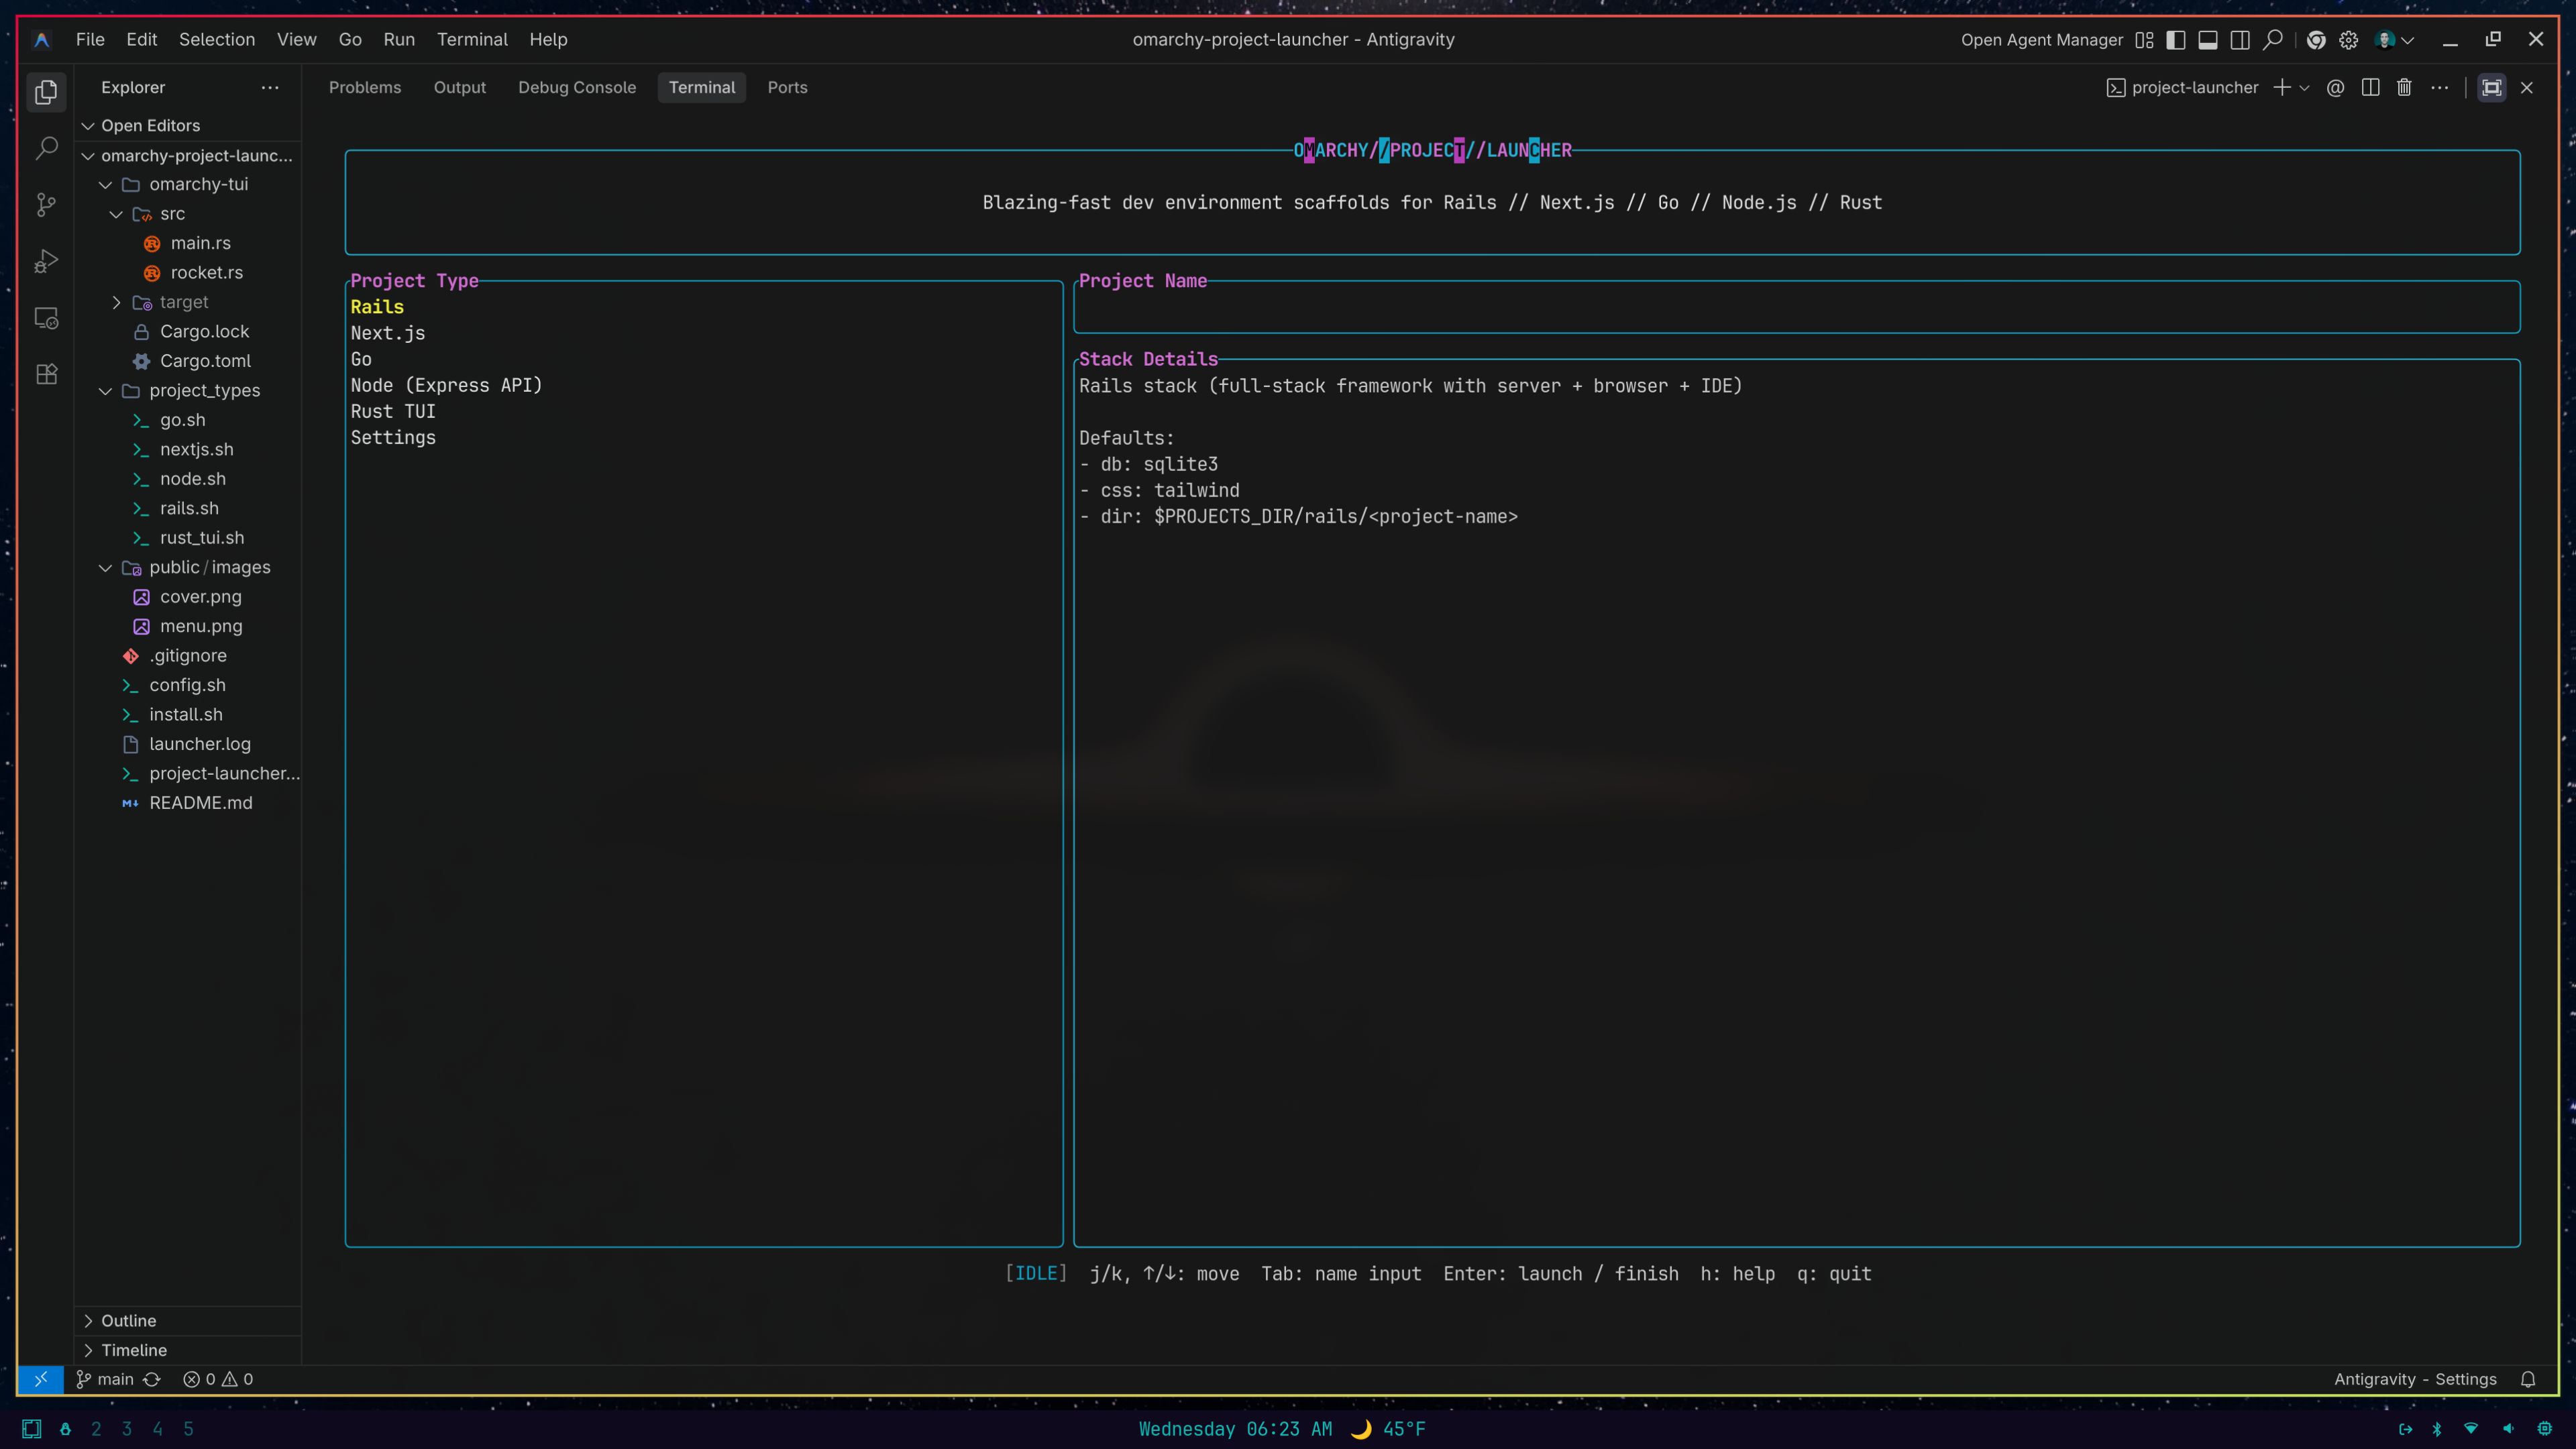
Task: Open the Source Control view
Action: [x=46, y=205]
